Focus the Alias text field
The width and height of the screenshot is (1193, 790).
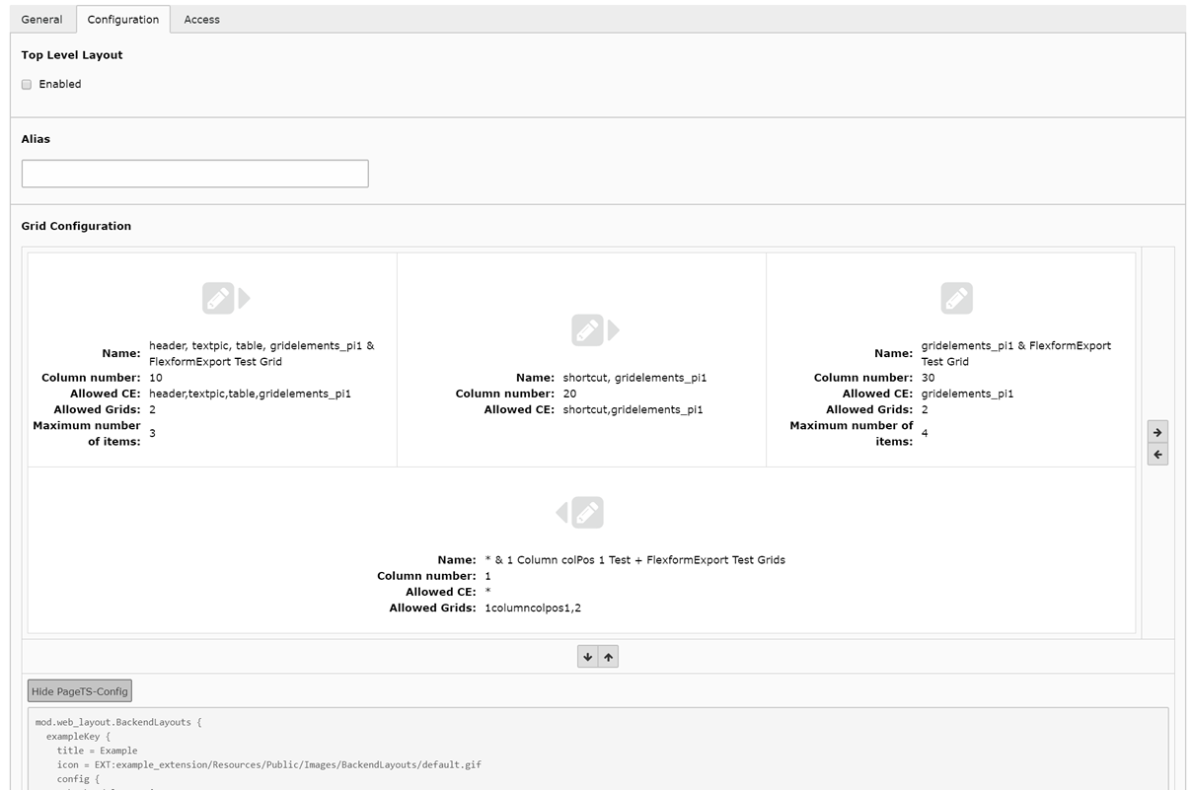[x=194, y=174]
